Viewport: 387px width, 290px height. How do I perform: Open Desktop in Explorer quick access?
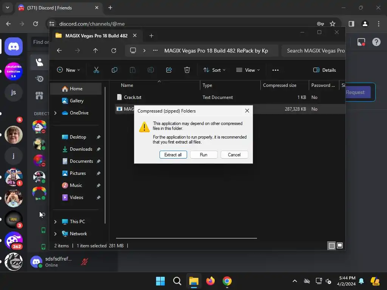coord(78,137)
